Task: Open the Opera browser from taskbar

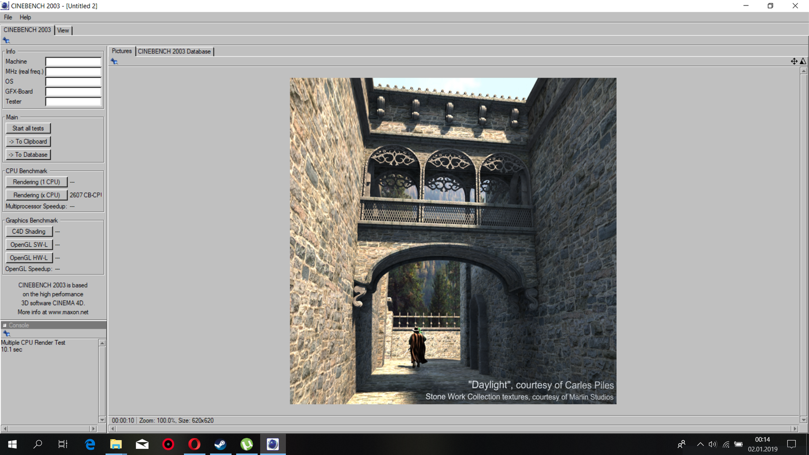Action: click(194, 444)
